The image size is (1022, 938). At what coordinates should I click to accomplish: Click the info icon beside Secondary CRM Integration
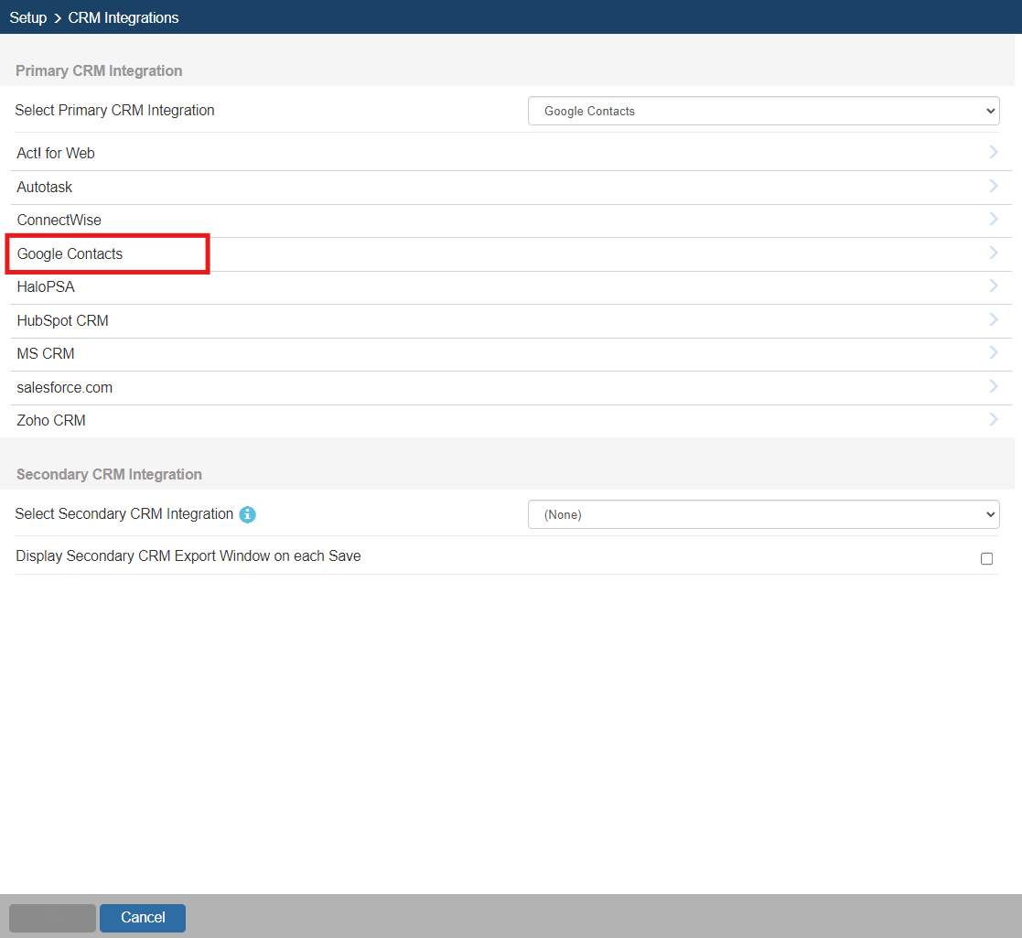(248, 514)
